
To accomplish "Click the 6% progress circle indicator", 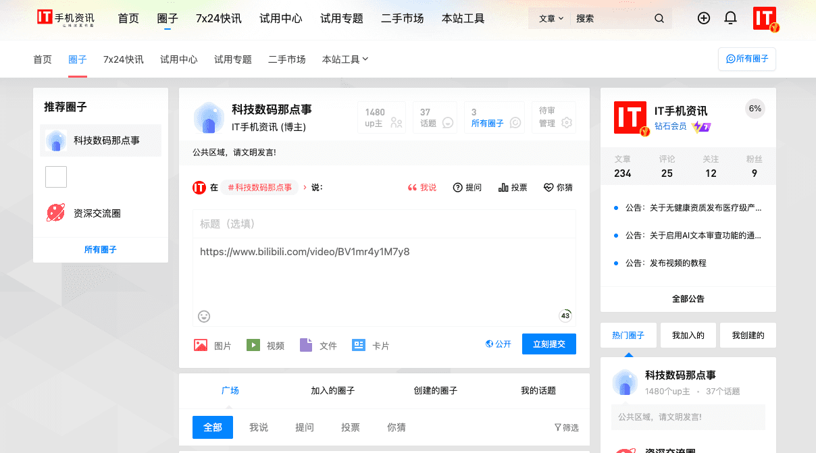I will point(755,109).
